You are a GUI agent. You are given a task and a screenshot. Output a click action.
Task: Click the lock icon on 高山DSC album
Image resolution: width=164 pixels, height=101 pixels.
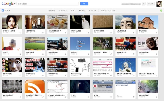88,54
